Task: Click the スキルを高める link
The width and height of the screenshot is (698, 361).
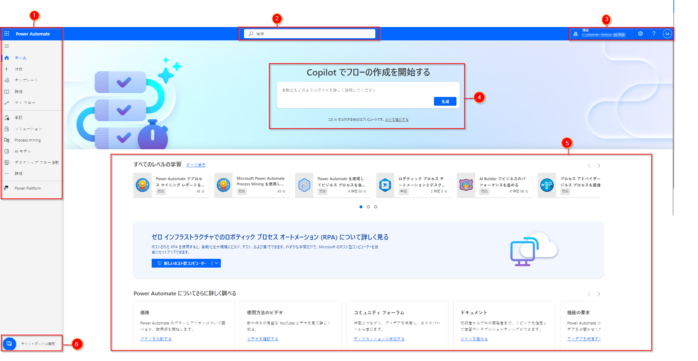Action: [474, 339]
